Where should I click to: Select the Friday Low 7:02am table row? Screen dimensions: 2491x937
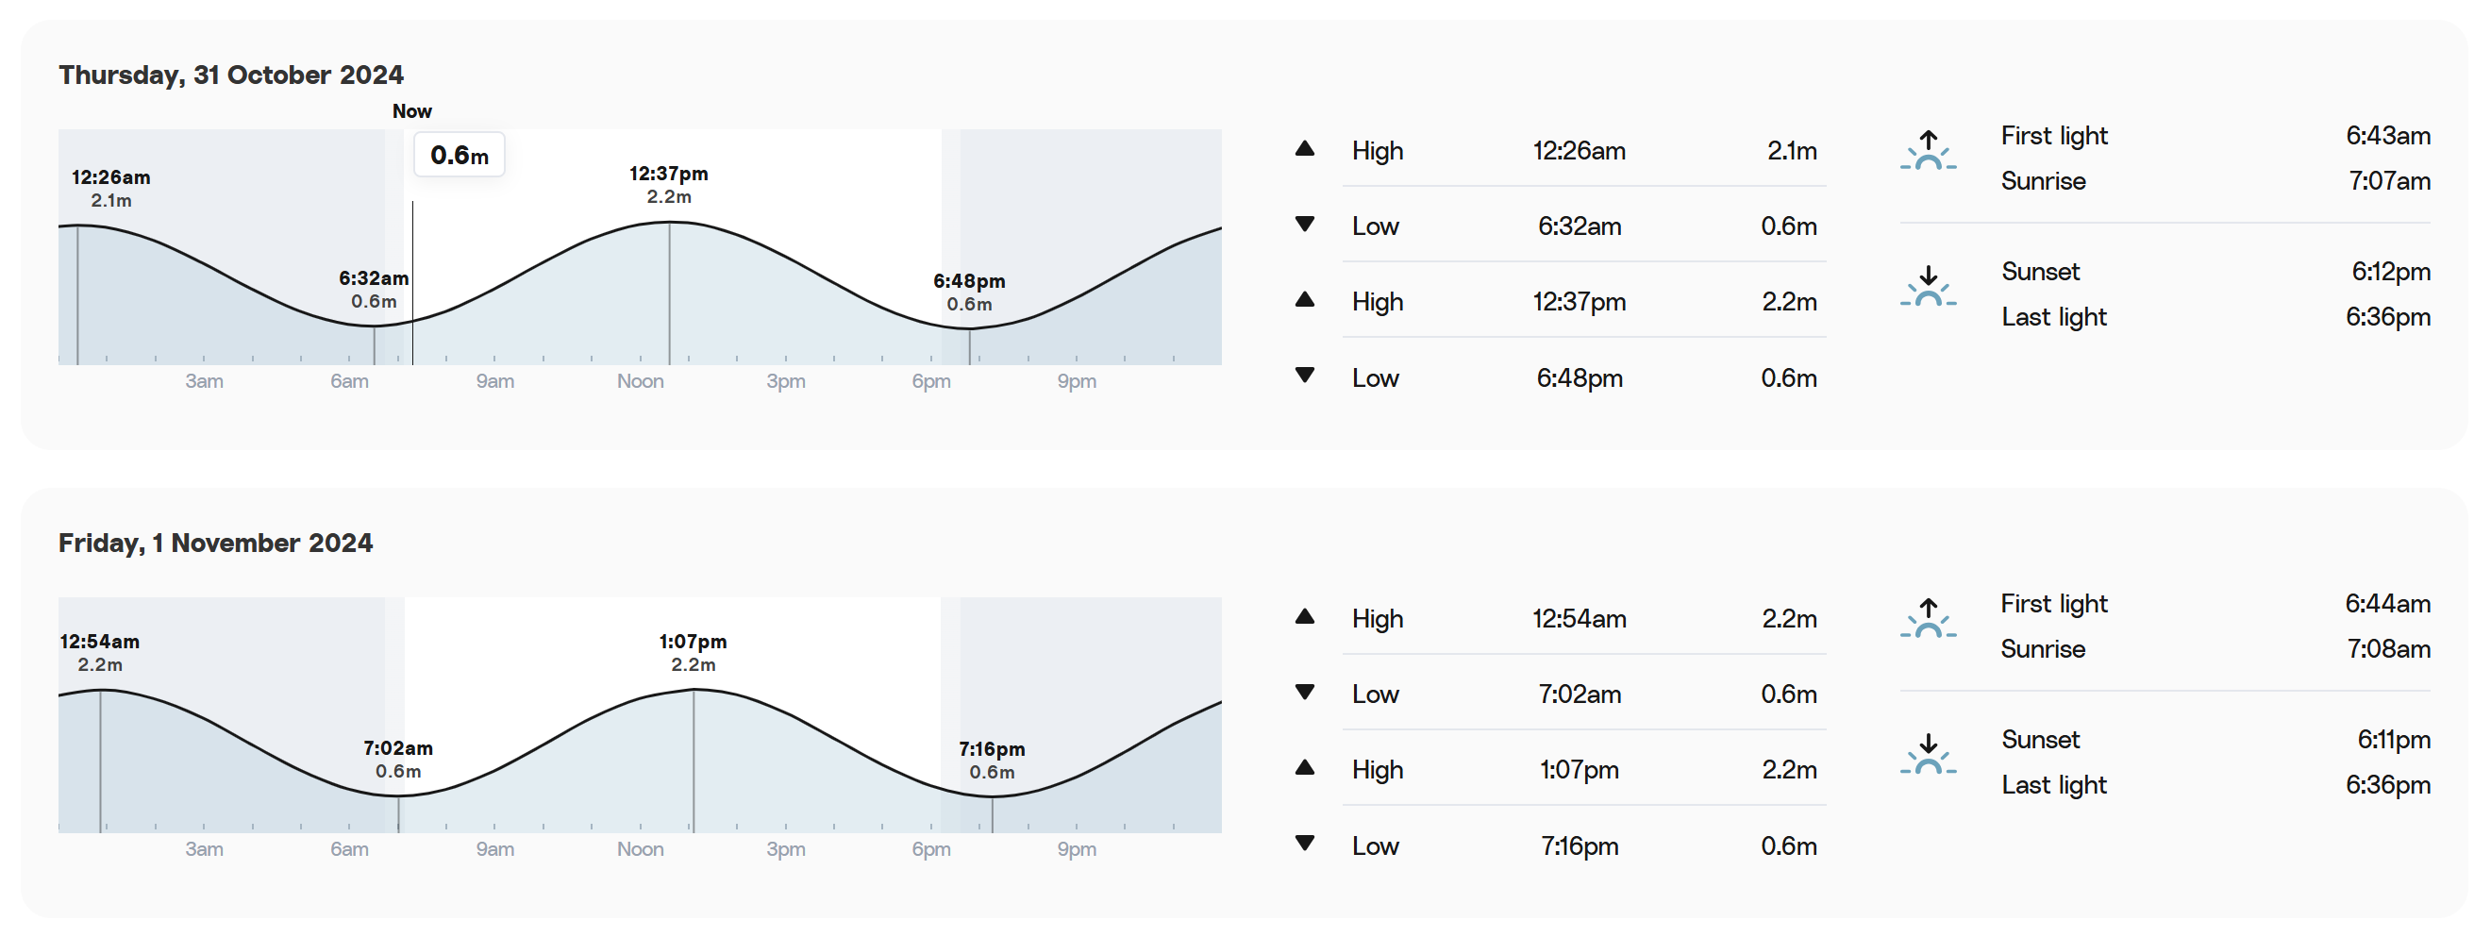point(1584,694)
